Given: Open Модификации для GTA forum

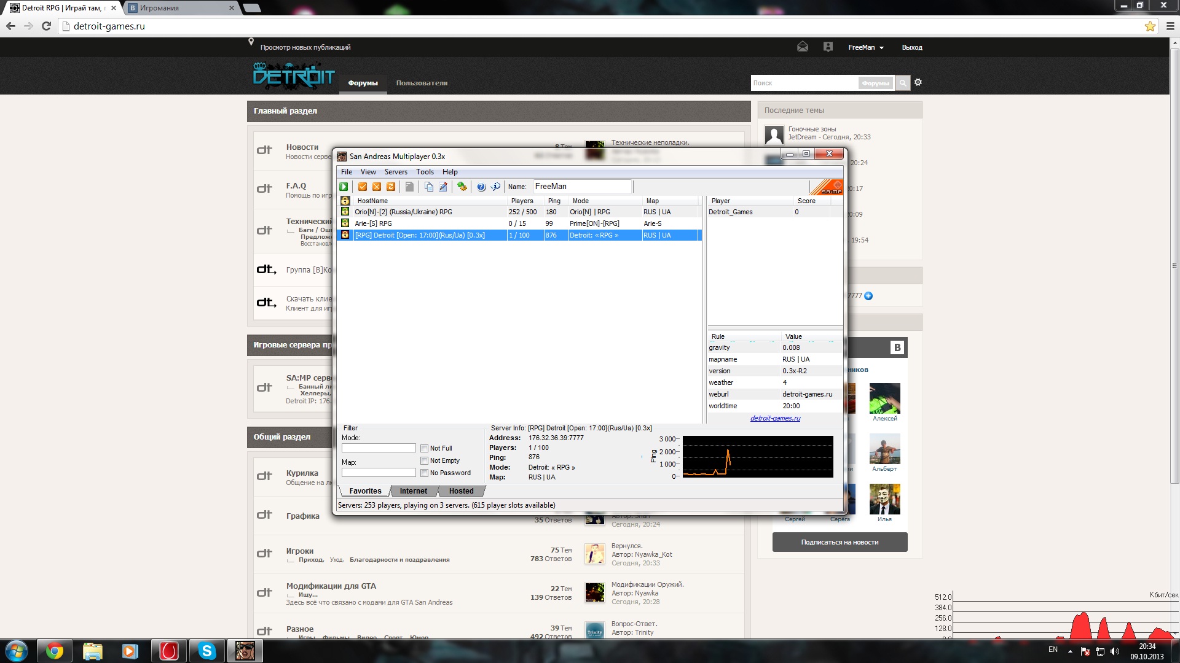Looking at the screenshot, I should click(331, 586).
